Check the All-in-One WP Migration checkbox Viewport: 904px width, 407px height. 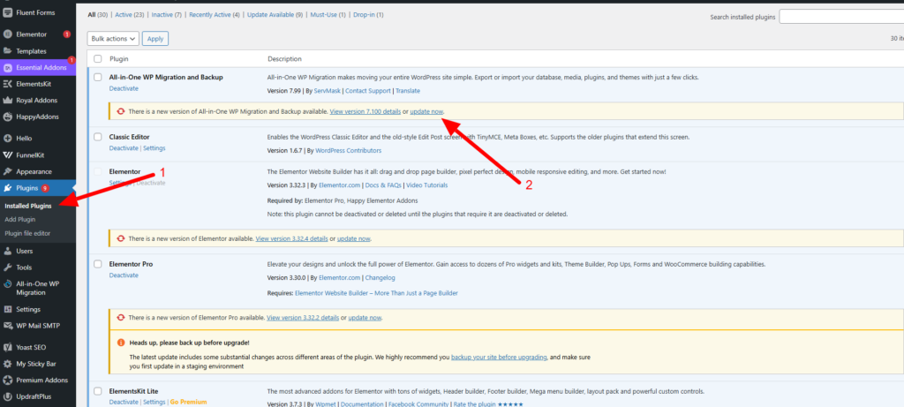[97, 78]
